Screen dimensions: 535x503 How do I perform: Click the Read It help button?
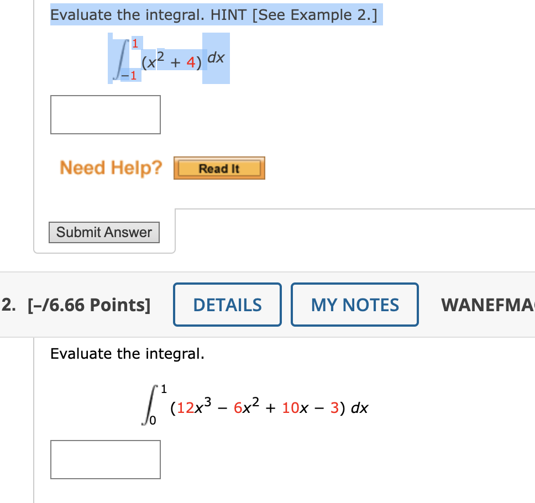point(219,168)
